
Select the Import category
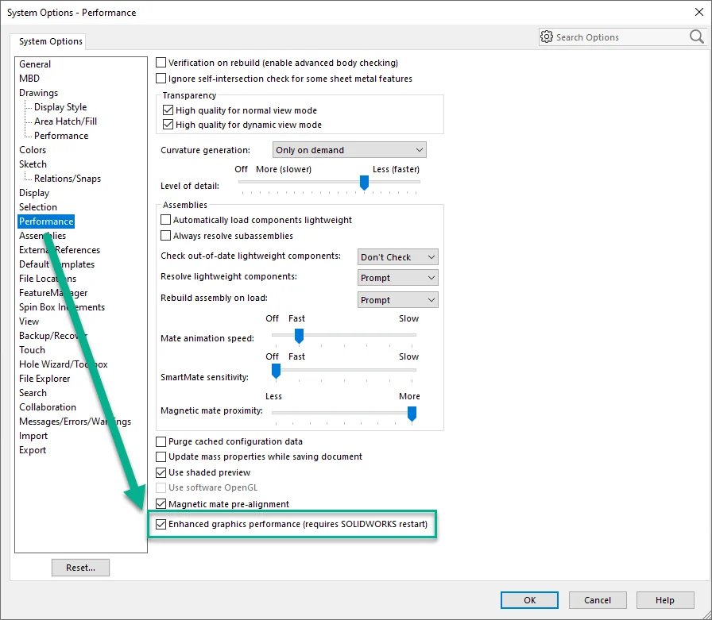click(33, 436)
